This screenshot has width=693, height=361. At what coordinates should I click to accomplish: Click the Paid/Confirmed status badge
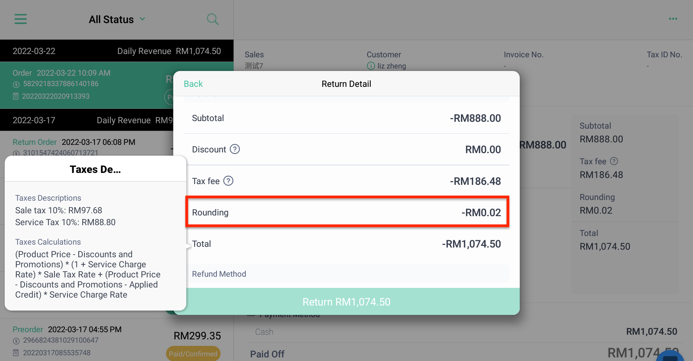[193, 354]
